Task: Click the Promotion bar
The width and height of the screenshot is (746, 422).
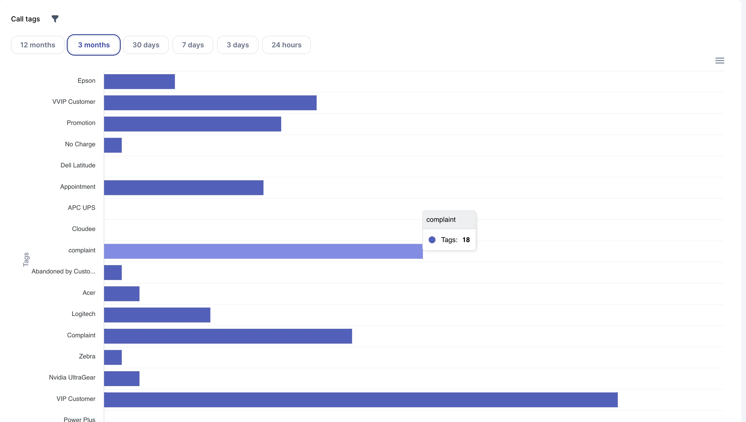Action: (x=192, y=124)
